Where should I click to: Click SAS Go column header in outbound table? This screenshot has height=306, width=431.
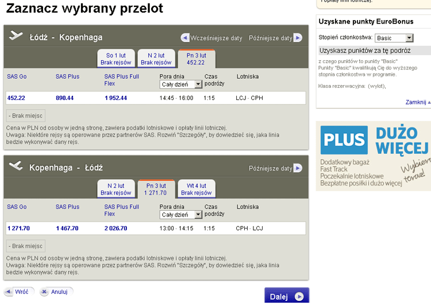[x=17, y=76]
